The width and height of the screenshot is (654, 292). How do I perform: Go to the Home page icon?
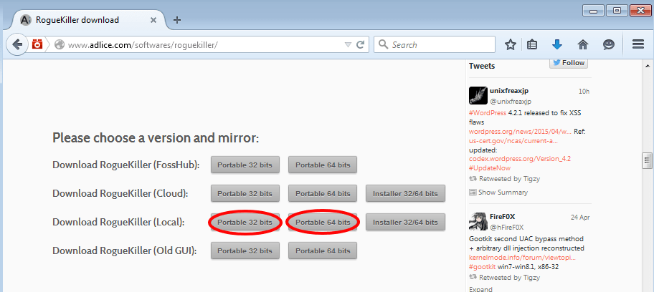pyautogui.click(x=583, y=44)
